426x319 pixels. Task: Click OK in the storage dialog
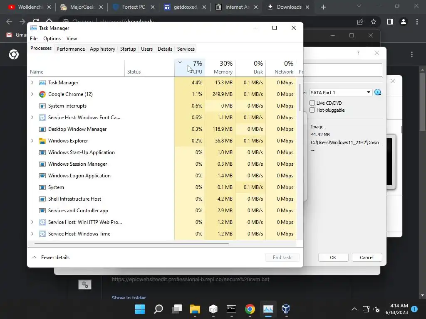click(333, 258)
